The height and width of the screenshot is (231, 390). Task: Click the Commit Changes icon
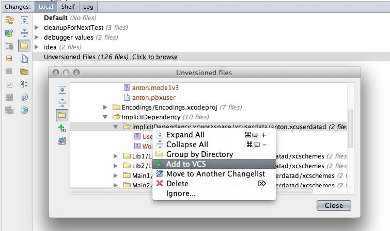(9, 33)
